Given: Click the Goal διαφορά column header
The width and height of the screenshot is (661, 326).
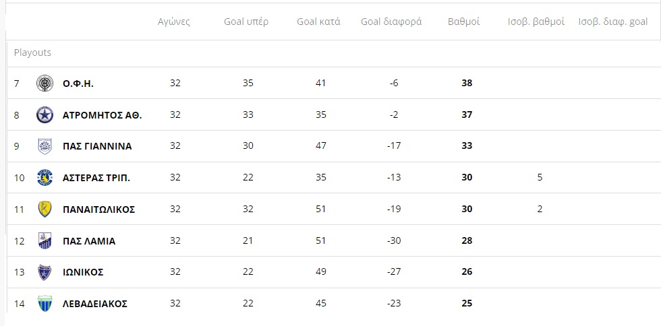Looking at the screenshot, I should point(391,22).
